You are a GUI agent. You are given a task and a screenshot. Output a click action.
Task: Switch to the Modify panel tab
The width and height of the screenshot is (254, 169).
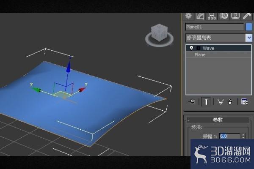pyautogui.click(x=200, y=16)
